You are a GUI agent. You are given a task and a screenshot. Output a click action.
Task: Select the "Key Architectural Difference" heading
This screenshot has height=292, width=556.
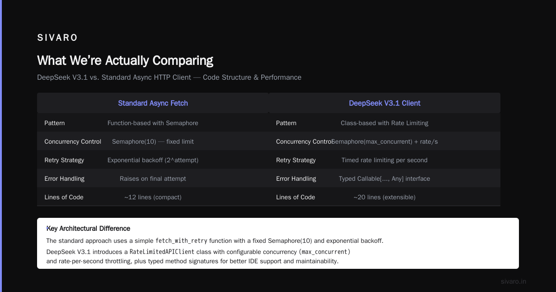pyautogui.click(x=88, y=229)
